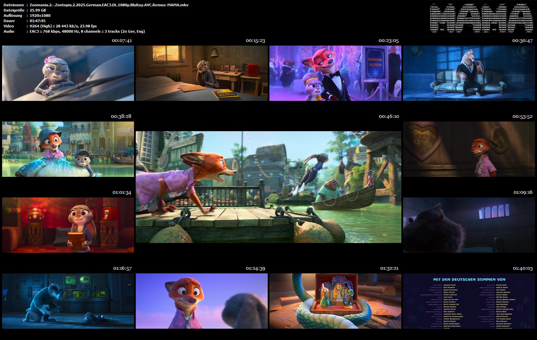Viewport: 537px width, 340px height.
Task: Select the '25.99 GB' file size value
Action: (38, 10)
